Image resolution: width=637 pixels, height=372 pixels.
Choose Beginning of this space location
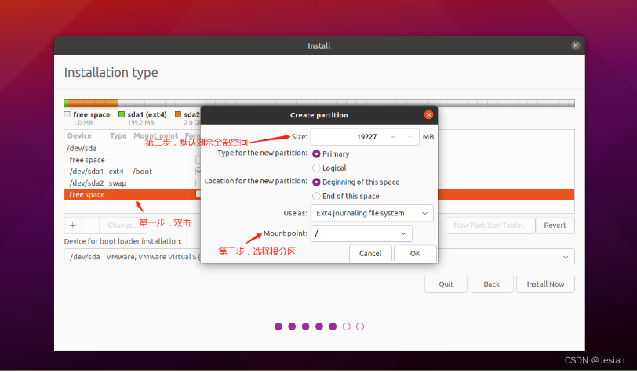tap(316, 182)
